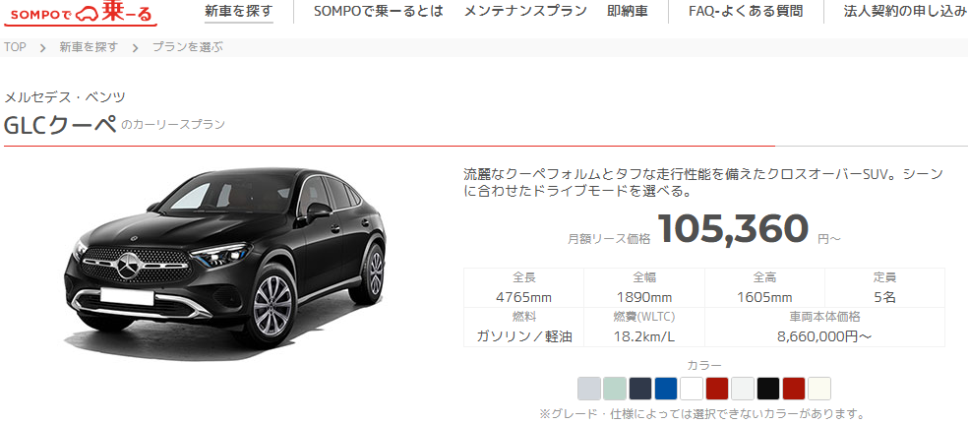
Task: Select the first red color swatch
Action: (x=717, y=389)
